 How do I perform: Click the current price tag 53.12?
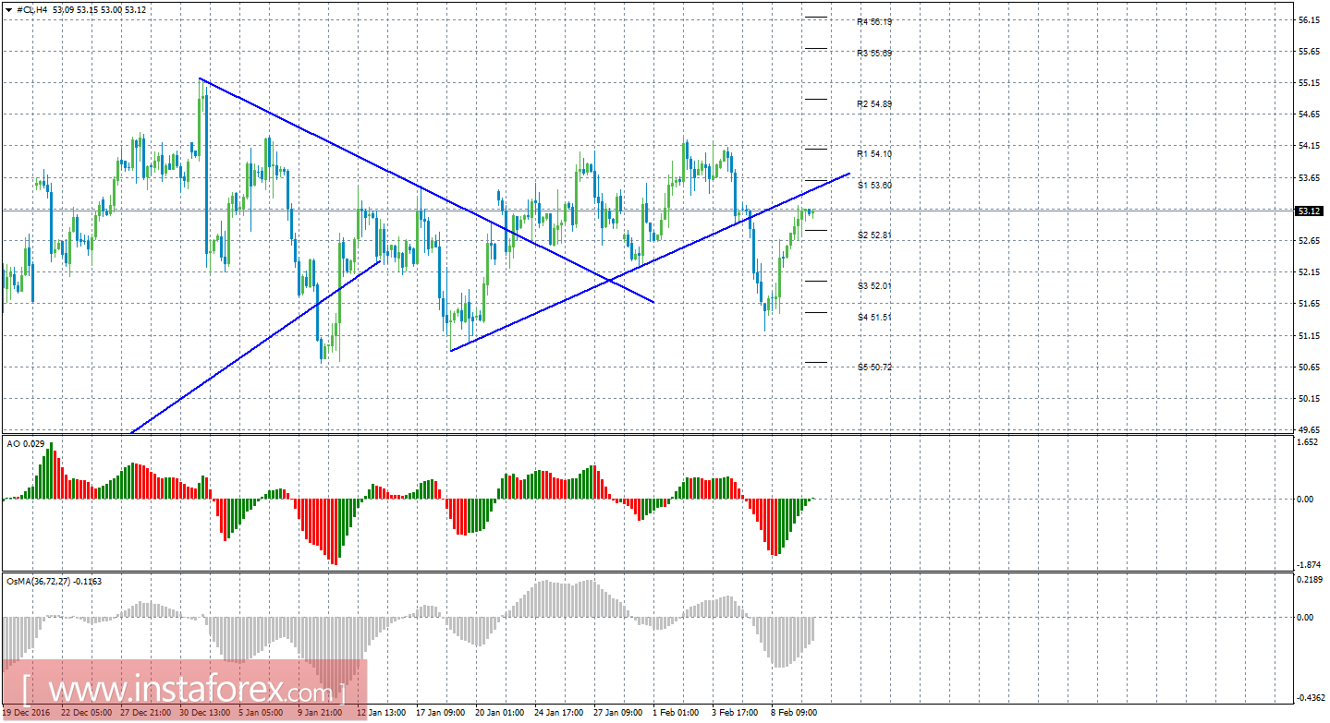tap(1309, 211)
